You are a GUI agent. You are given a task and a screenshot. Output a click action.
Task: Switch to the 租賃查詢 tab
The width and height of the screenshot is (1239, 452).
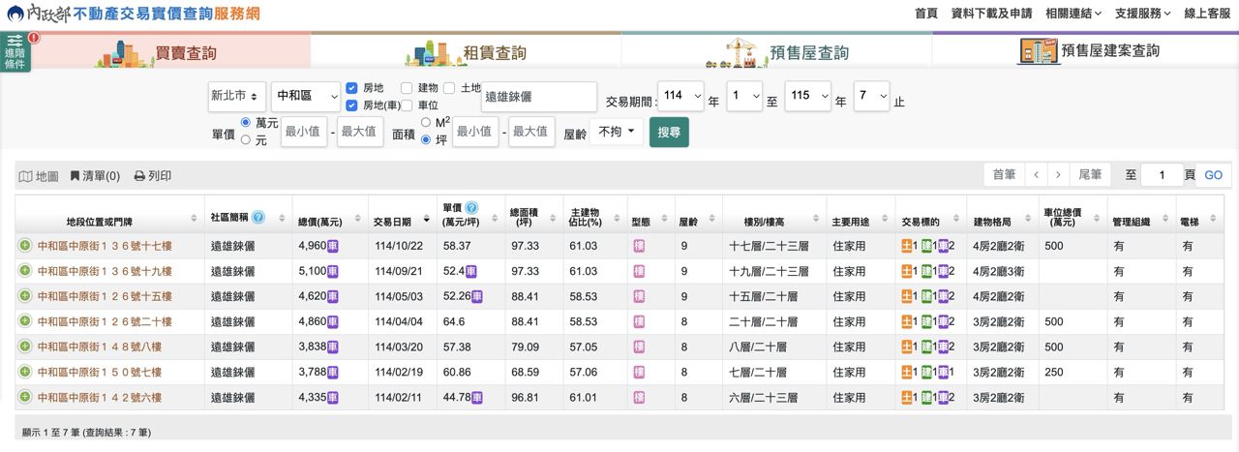tap(466, 51)
